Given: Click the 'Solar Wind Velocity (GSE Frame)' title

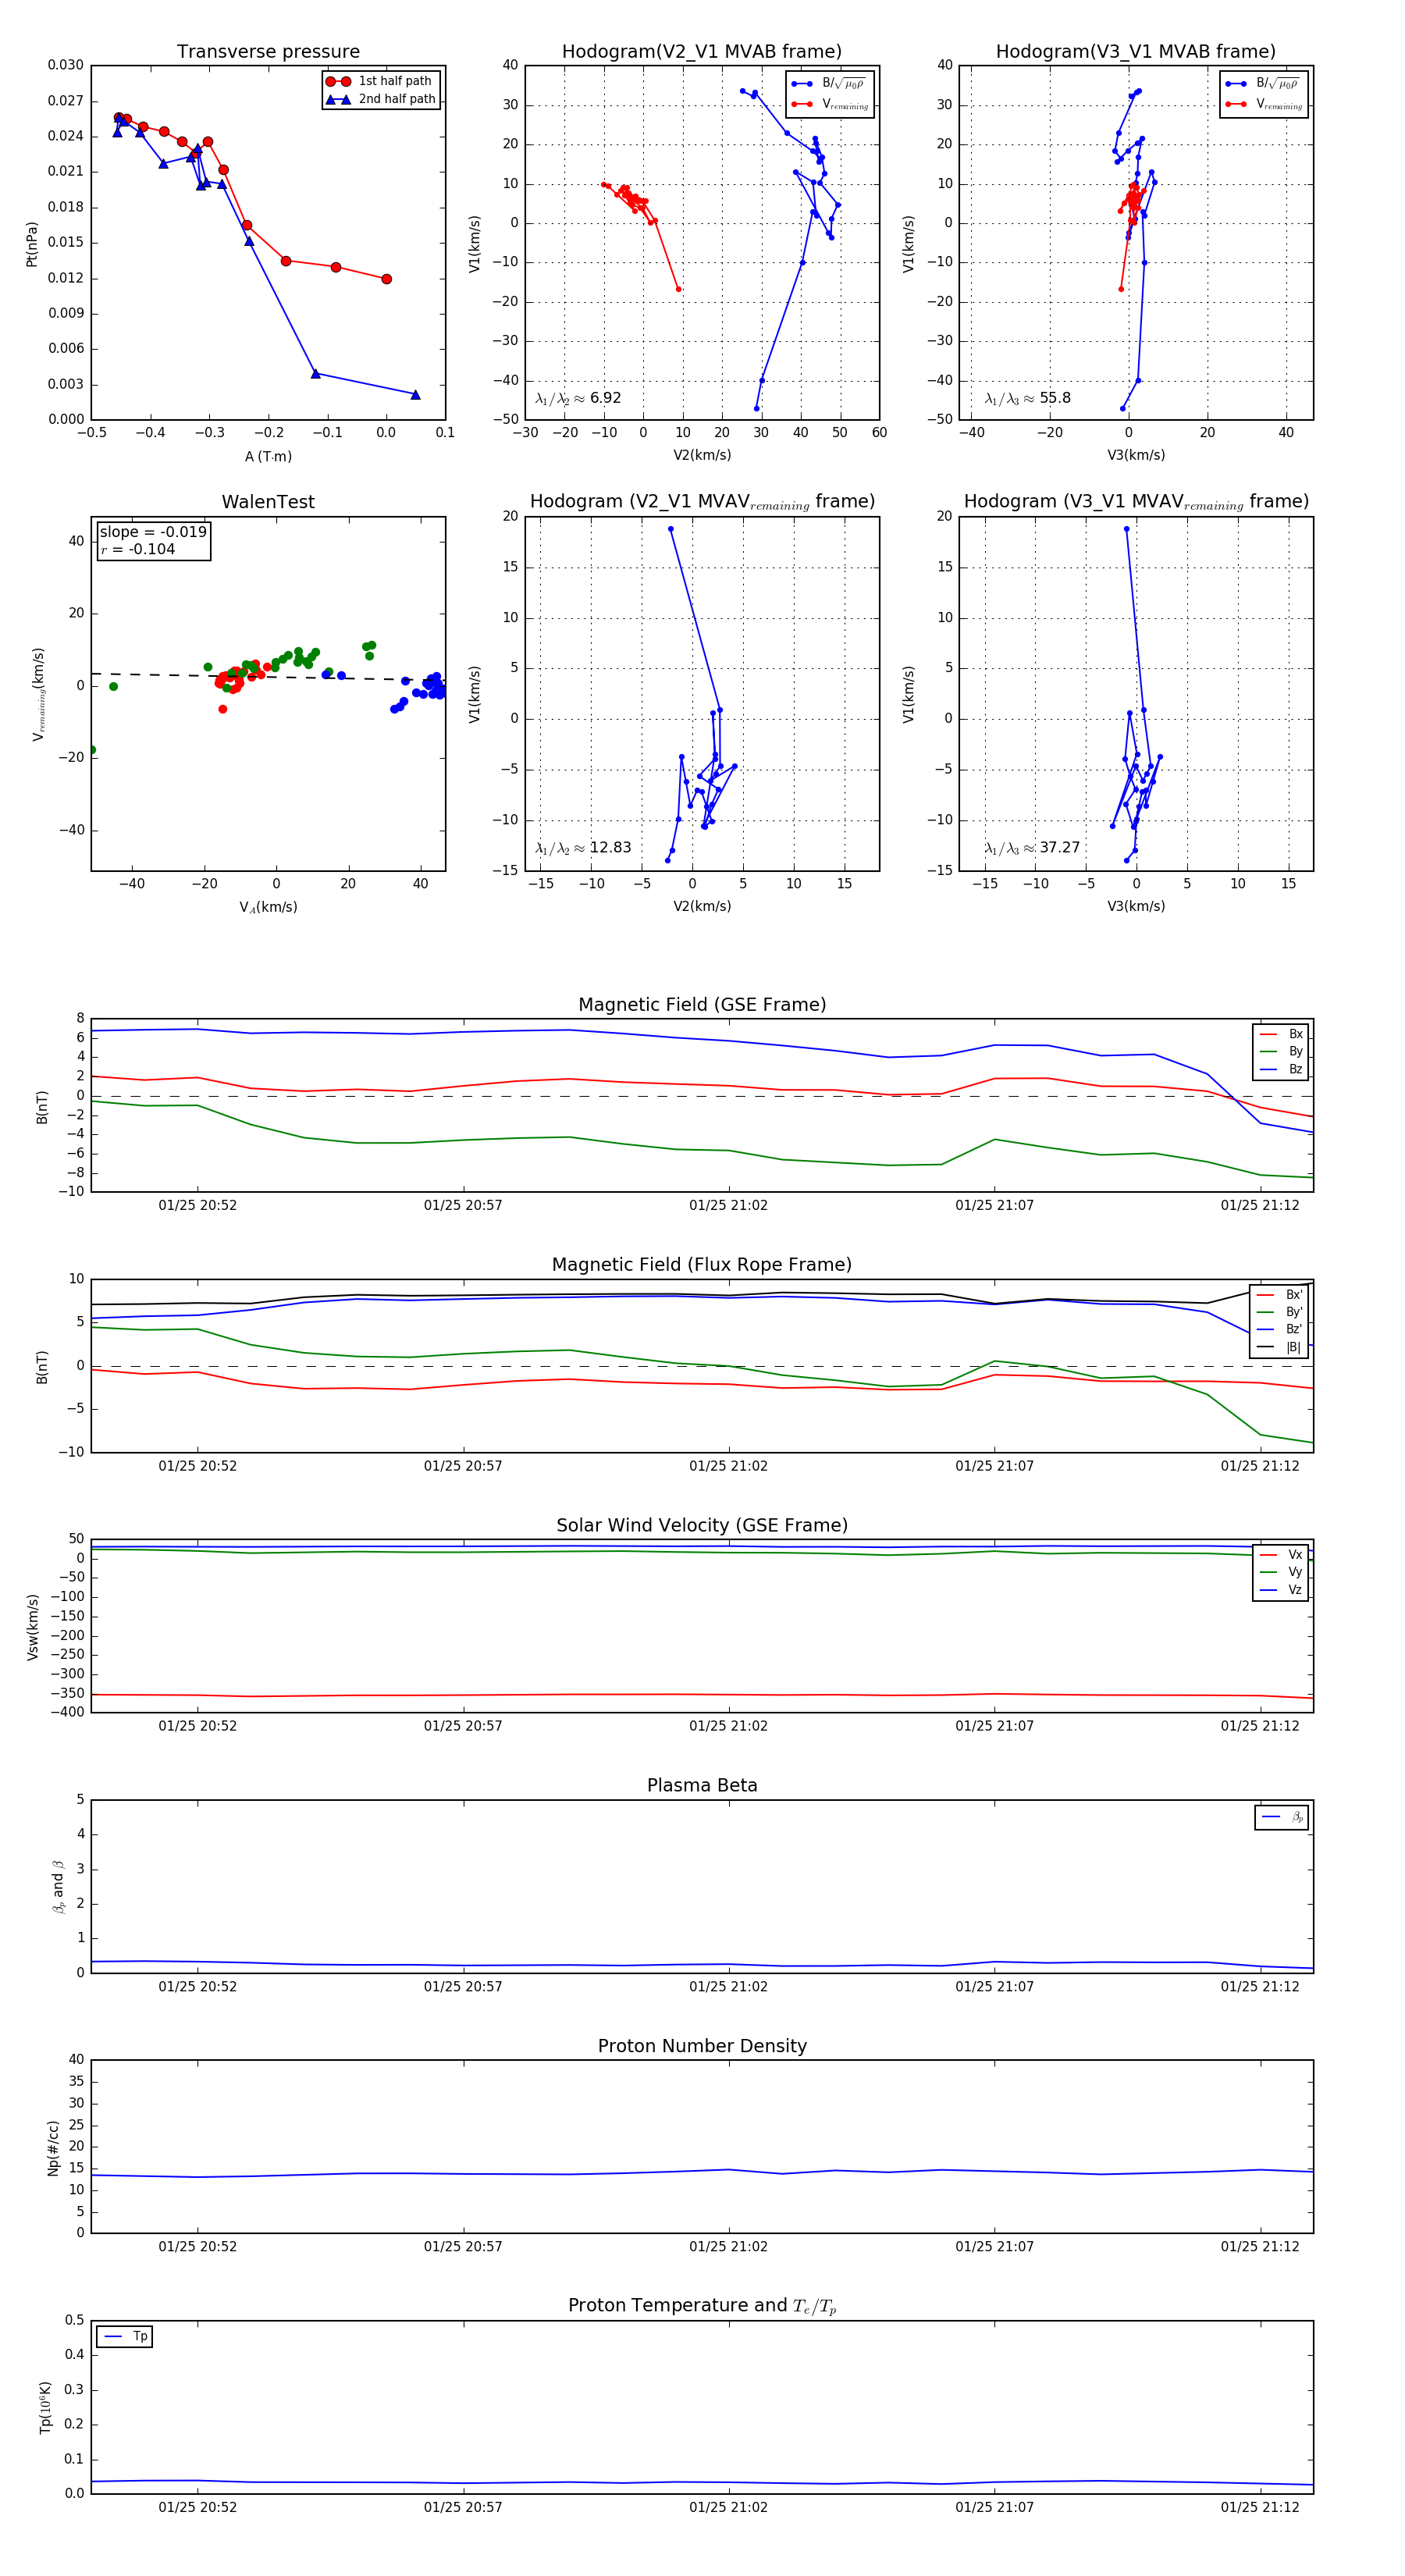Looking at the screenshot, I should (702, 1525).
